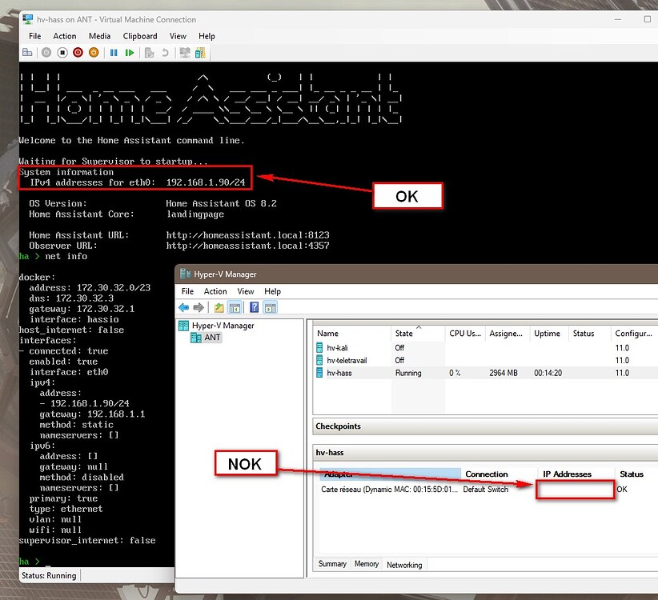Send Ctrl+Alt+Delete to the virtual machine
Image resolution: width=658 pixels, height=600 pixels.
[28, 53]
